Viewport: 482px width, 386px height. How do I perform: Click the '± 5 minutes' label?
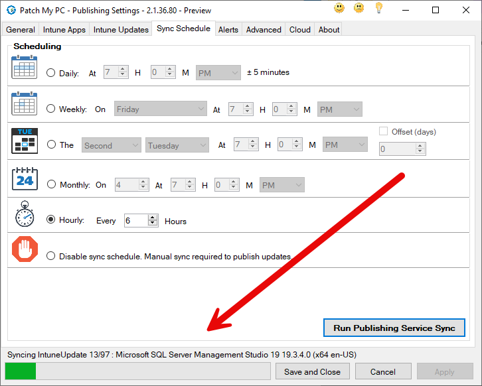(268, 72)
